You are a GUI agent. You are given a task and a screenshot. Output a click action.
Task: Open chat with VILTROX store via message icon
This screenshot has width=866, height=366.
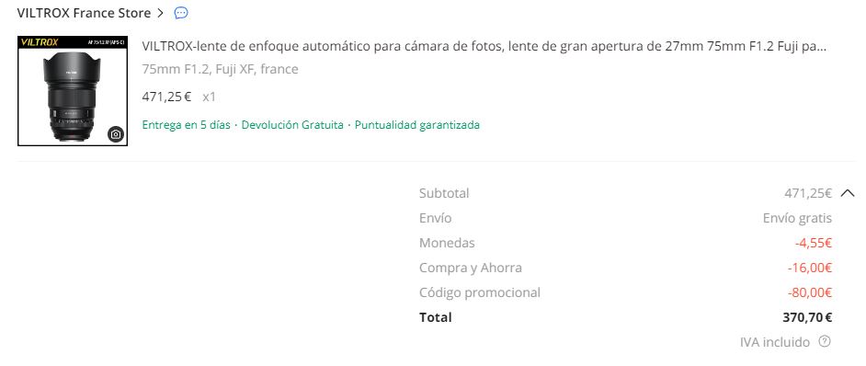pyautogui.click(x=180, y=13)
